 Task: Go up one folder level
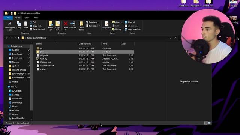(19, 38)
